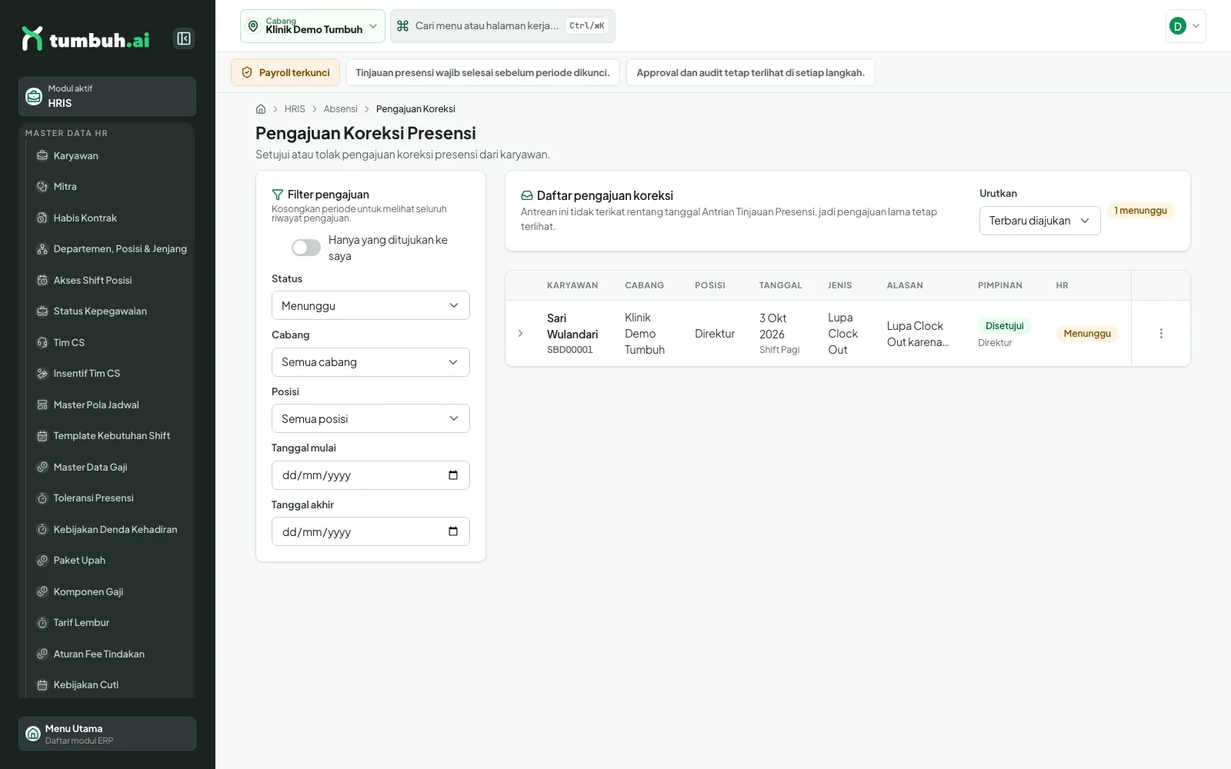Expand Sari Wulandari row details

pos(521,334)
